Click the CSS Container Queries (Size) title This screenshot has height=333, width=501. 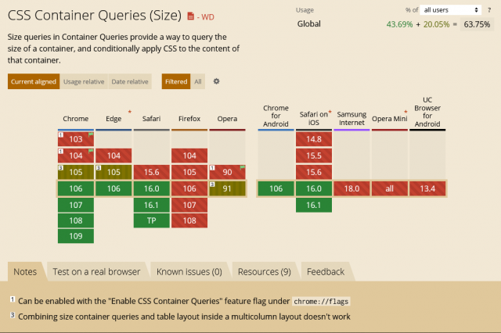tap(95, 16)
